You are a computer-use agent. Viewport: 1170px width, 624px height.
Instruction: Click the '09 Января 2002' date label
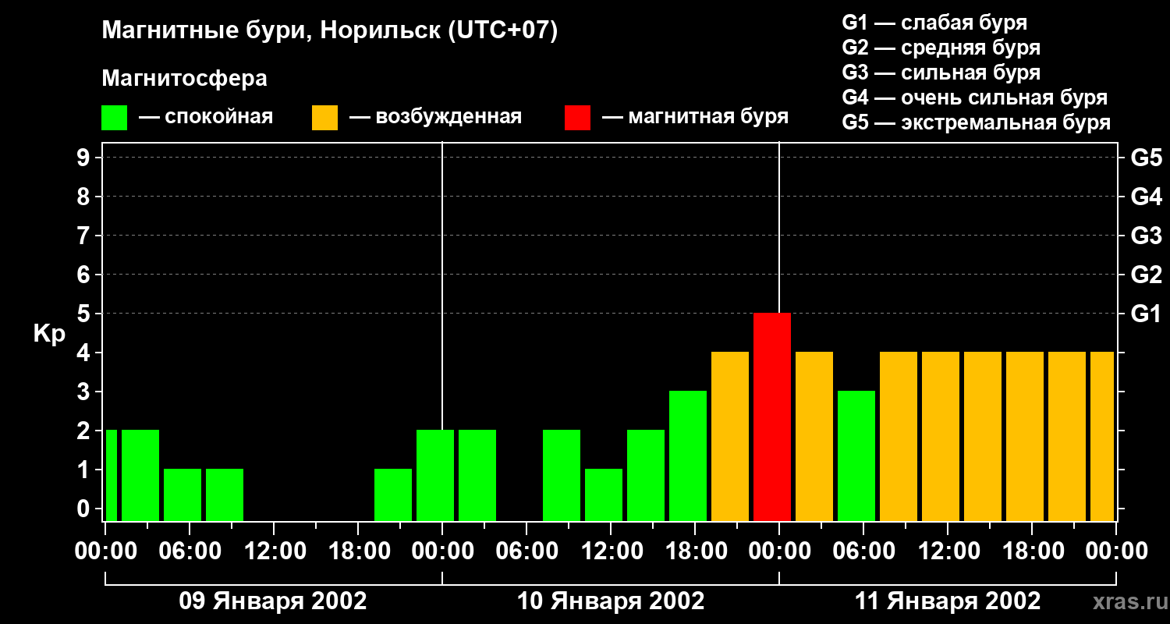[x=273, y=601]
